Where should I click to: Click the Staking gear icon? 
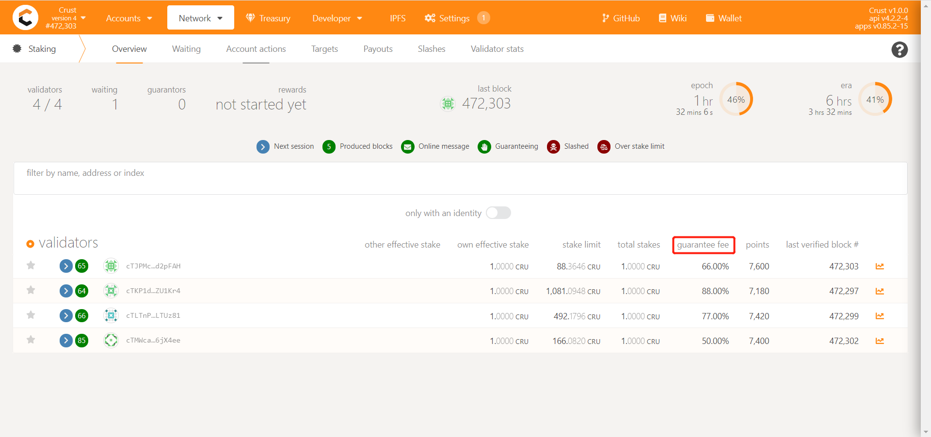pyautogui.click(x=17, y=48)
